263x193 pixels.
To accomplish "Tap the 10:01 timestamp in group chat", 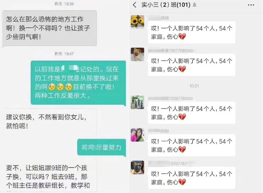I will [x=194, y=86].
